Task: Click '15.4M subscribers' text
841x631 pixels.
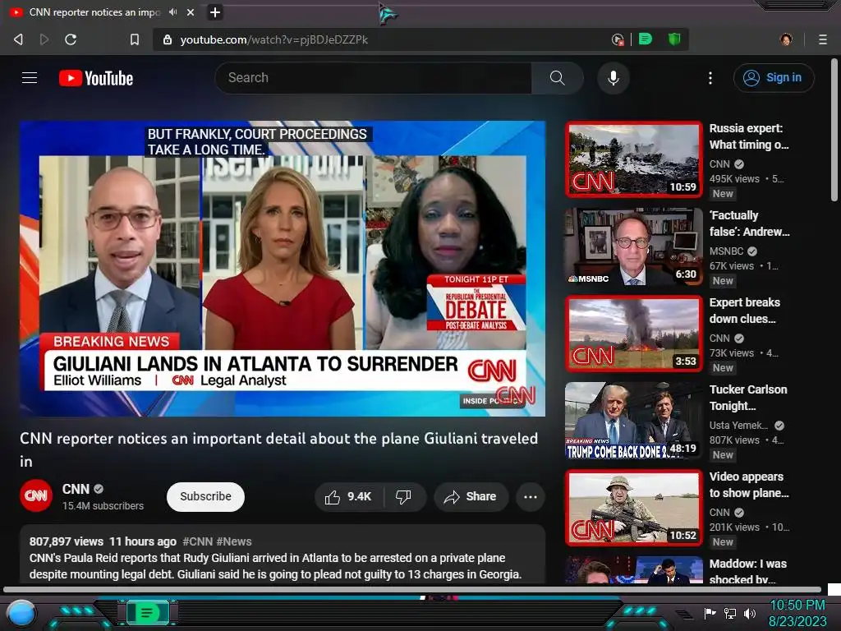Action: coord(103,506)
